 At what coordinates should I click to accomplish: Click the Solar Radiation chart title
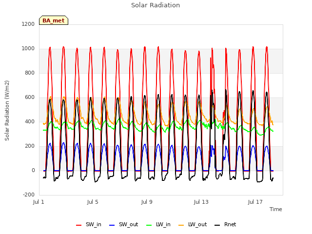tap(156, 5)
